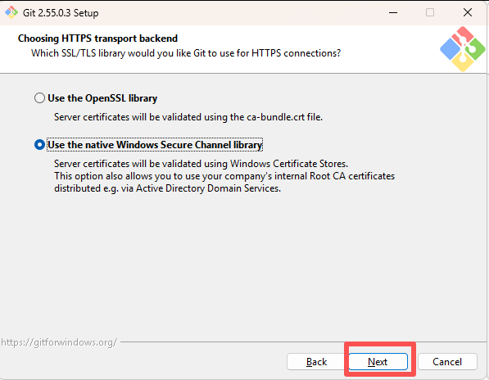
Task: Minimize the Git Setup window
Action: [393, 13]
